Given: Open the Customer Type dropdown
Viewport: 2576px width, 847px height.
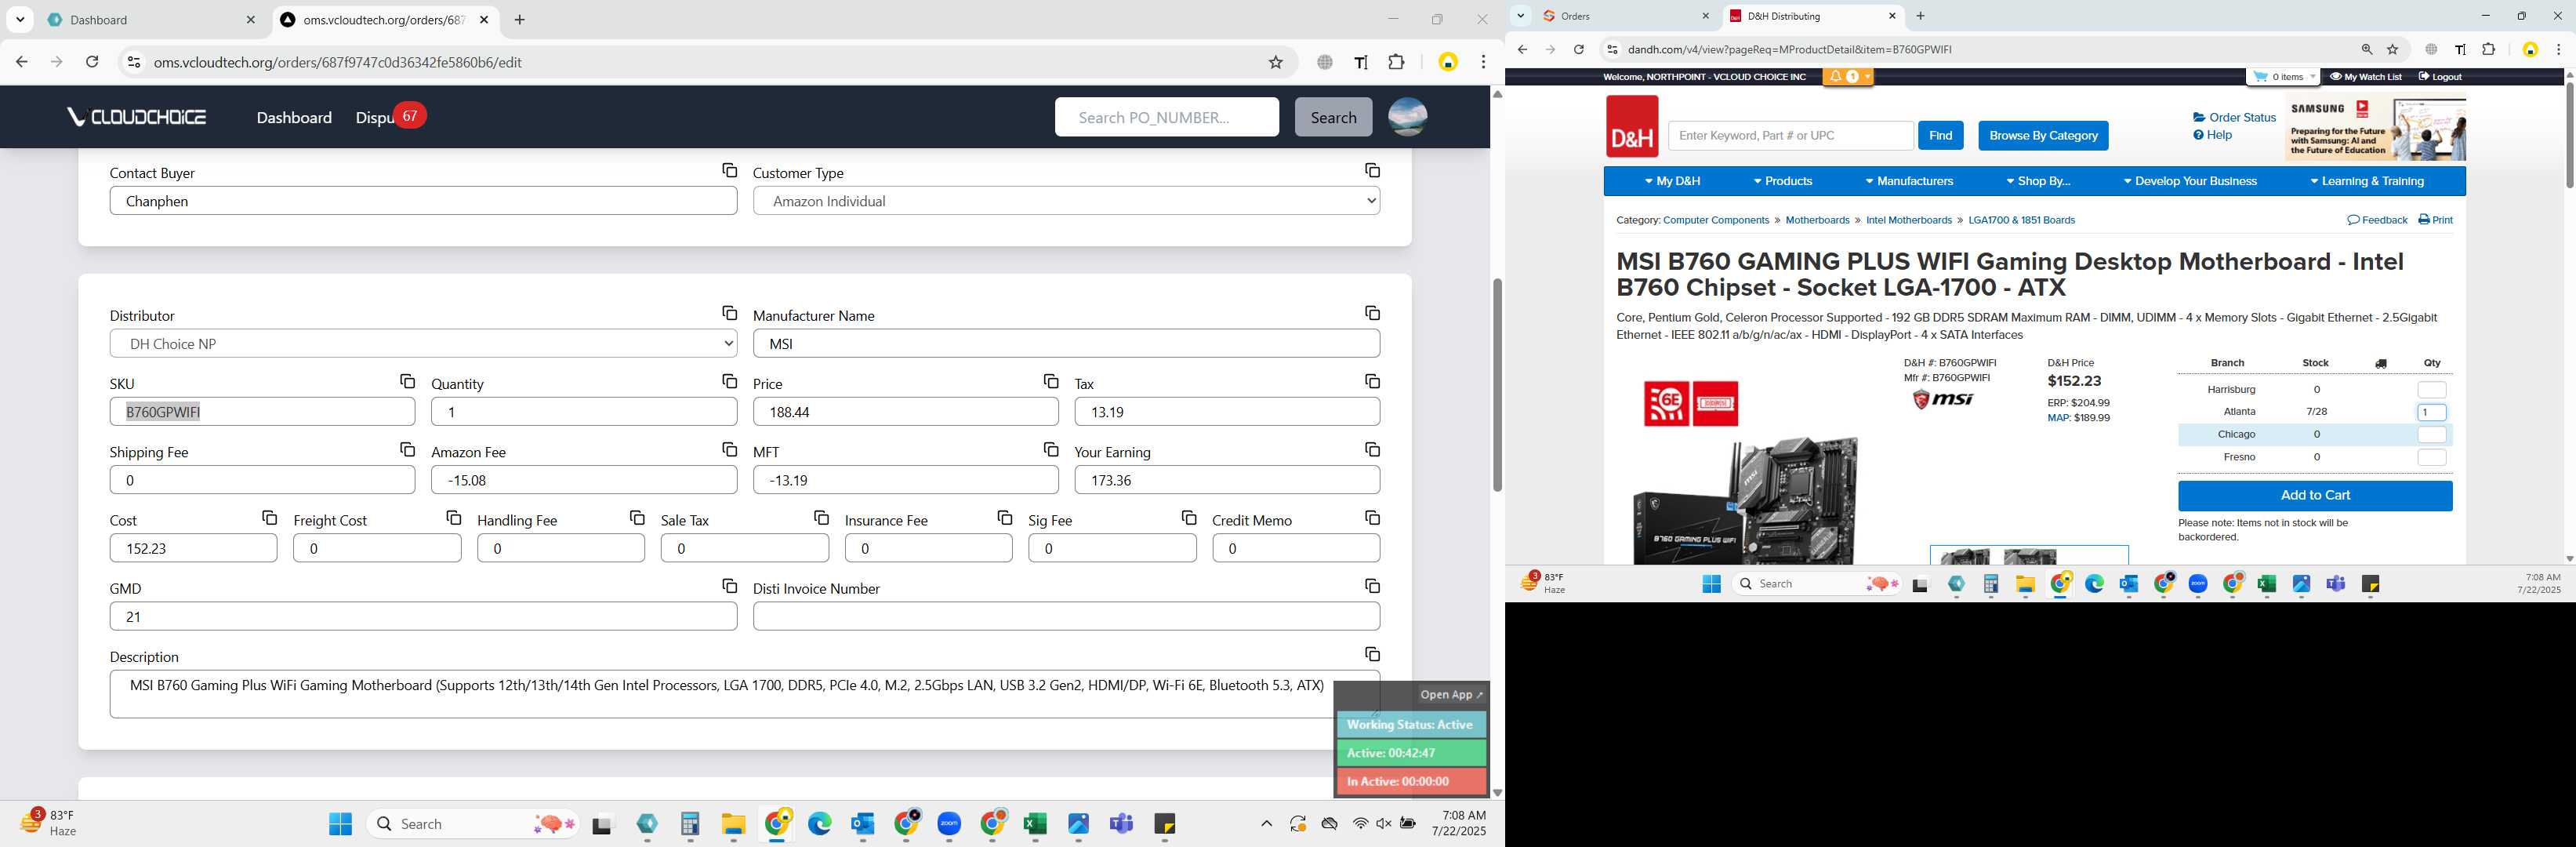Looking at the screenshot, I should 1066,201.
